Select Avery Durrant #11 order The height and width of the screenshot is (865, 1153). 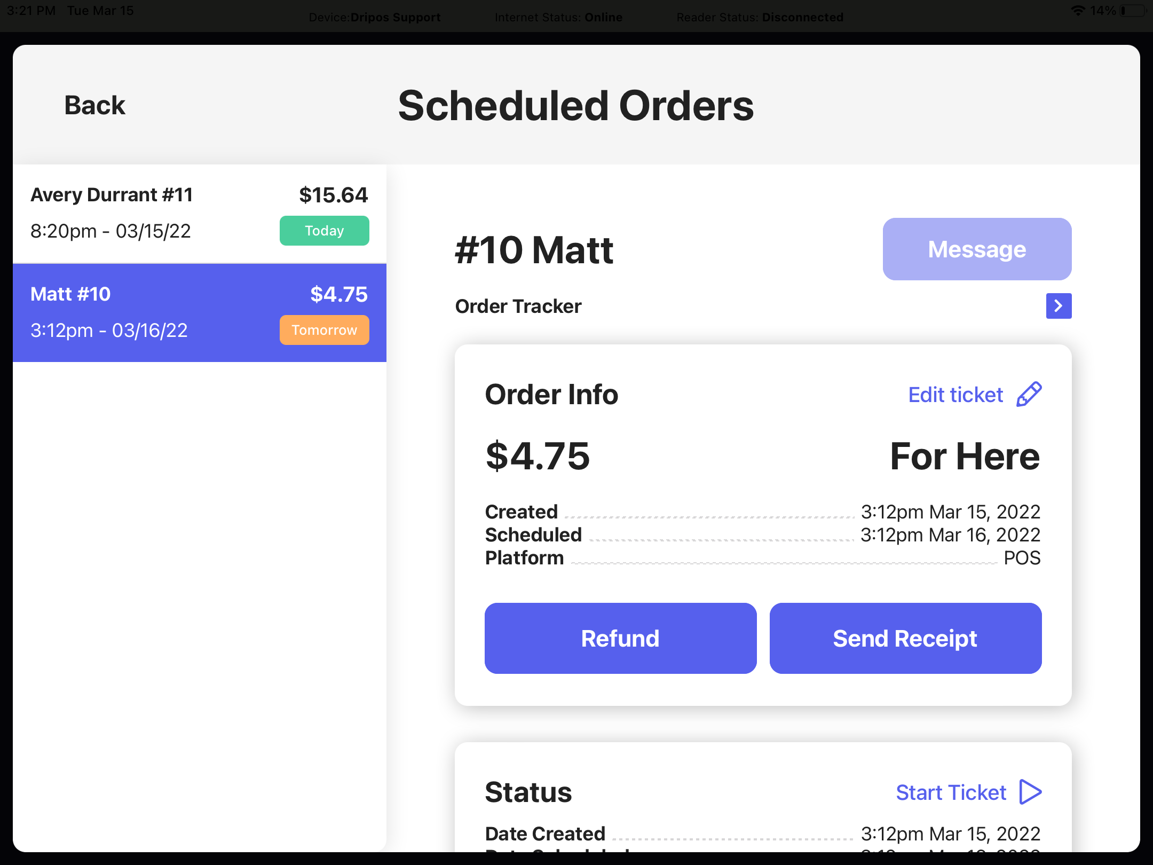click(200, 214)
